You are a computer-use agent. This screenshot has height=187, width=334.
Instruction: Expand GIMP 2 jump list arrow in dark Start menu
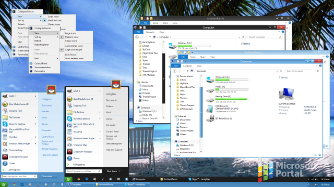tap(100, 91)
